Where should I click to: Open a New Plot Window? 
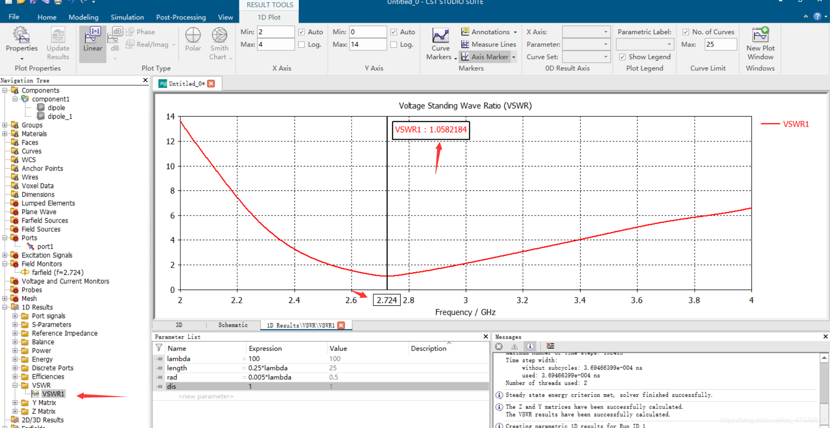tap(760, 44)
